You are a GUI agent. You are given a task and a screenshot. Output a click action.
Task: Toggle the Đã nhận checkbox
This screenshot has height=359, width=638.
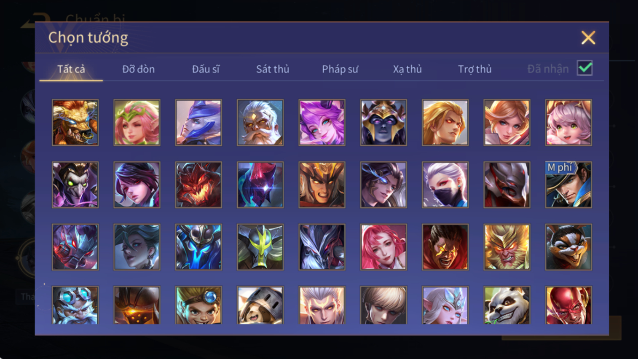[x=585, y=68]
